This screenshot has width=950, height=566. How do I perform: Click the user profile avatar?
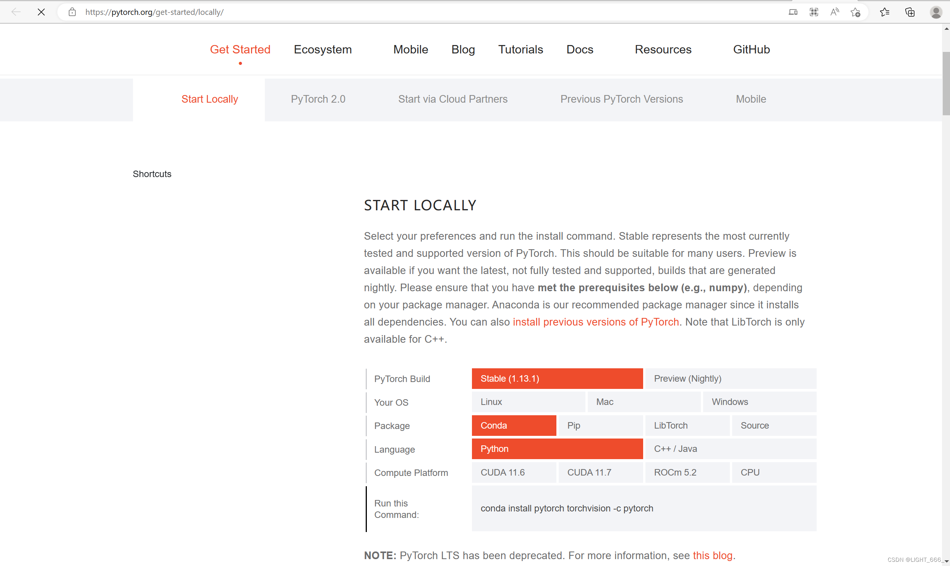coord(935,12)
